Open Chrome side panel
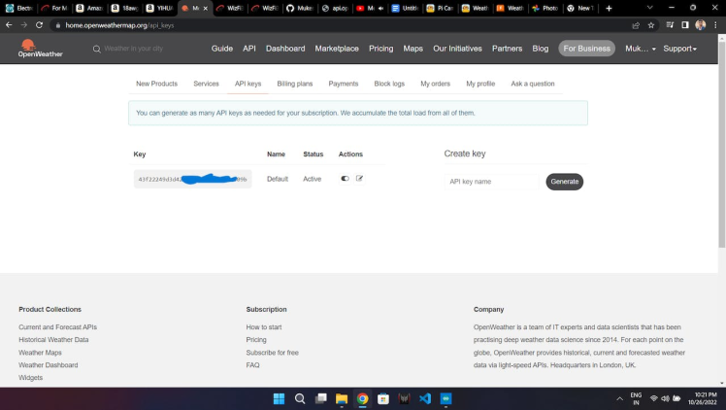 [x=685, y=25]
